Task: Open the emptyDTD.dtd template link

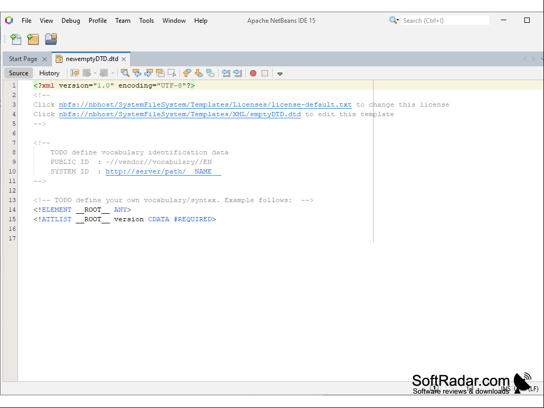Action: pos(180,114)
